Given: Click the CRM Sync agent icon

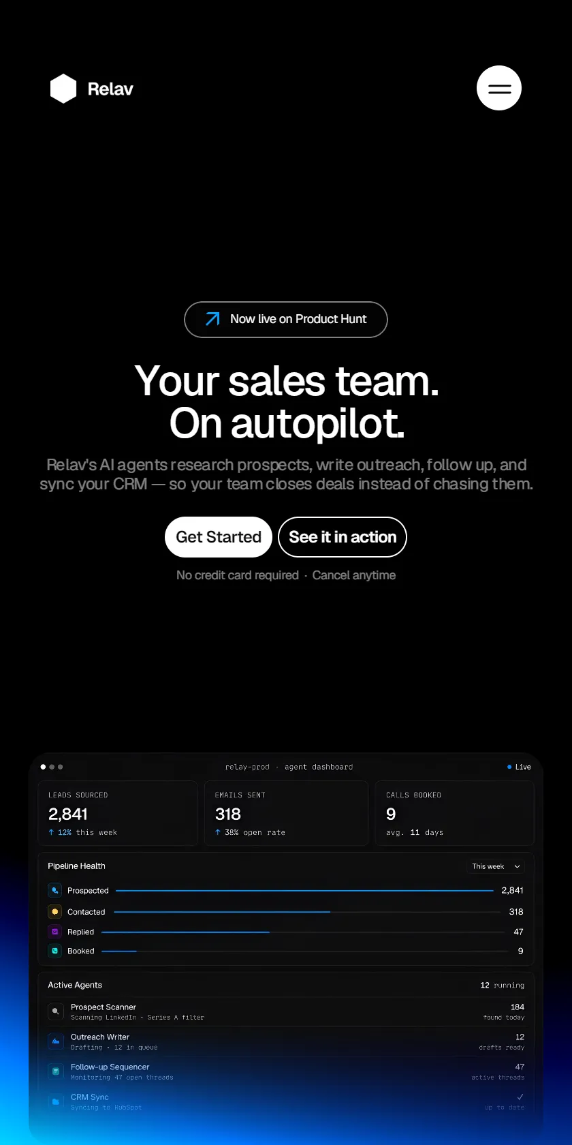Looking at the screenshot, I should tap(56, 1101).
